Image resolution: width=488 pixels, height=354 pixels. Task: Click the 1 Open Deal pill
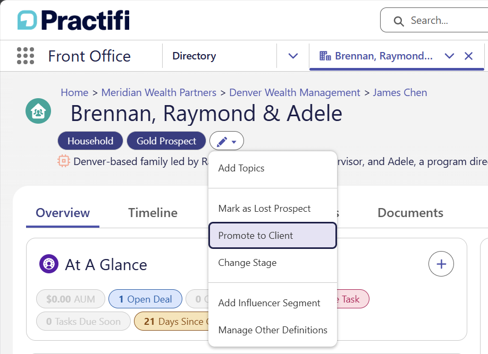(145, 299)
